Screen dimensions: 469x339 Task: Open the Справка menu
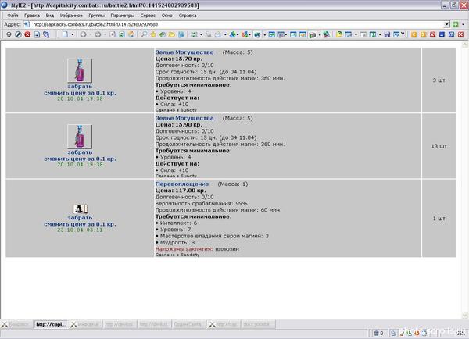click(x=188, y=16)
